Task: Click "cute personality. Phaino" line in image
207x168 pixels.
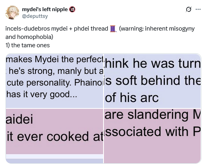Action: tap(55, 83)
